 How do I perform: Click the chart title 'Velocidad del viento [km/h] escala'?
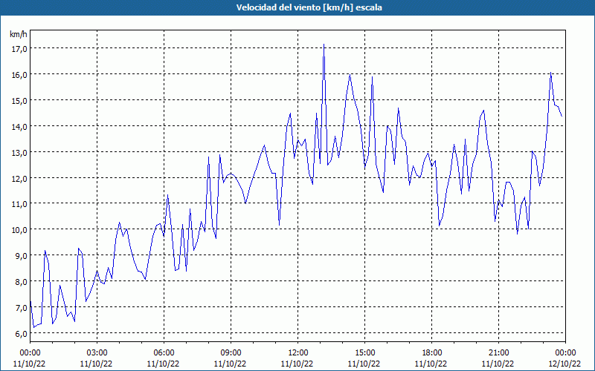pos(309,7)
